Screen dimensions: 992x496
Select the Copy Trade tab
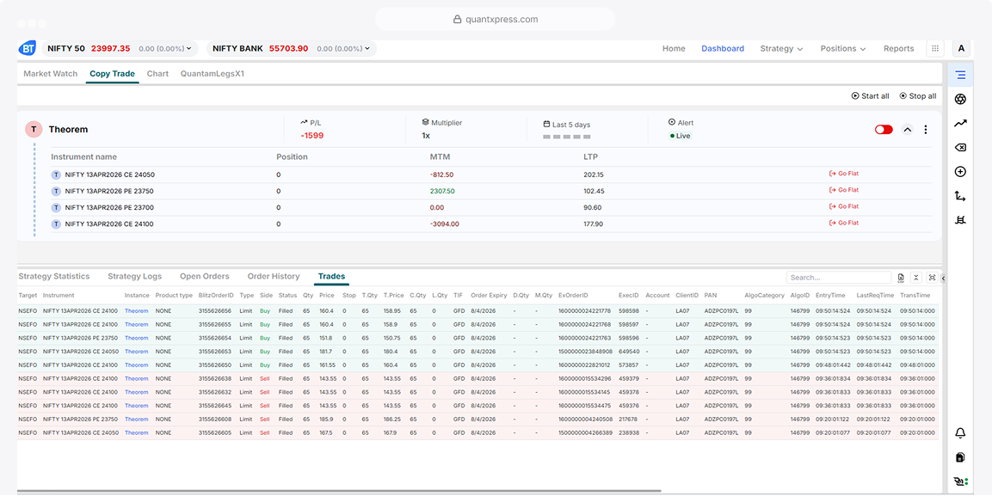[112, 73]
